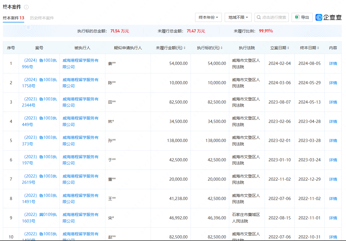The image size is (346, 241).
Task: Expand the 地域不限 region dropdown
Action: 238,17
